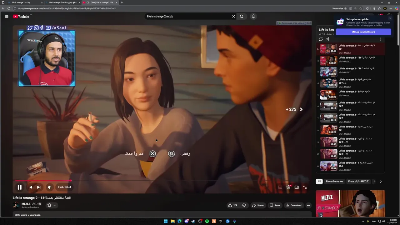Like the video (20k)
Viewport: 400px width, 225px height.
(233, 205)
